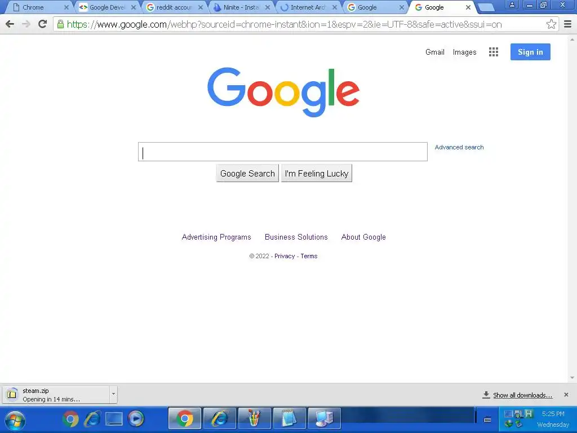Close the downloads bar
The height and width of the screenshot is (433, 577).
click(566, 395)
